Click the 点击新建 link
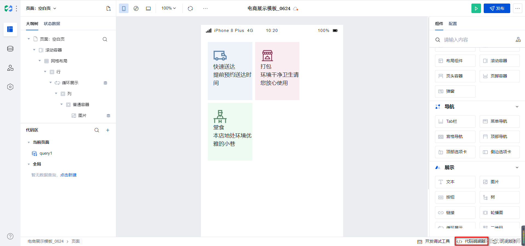The height and width of the screenshot is (246, 525). (x=68, y=175)
